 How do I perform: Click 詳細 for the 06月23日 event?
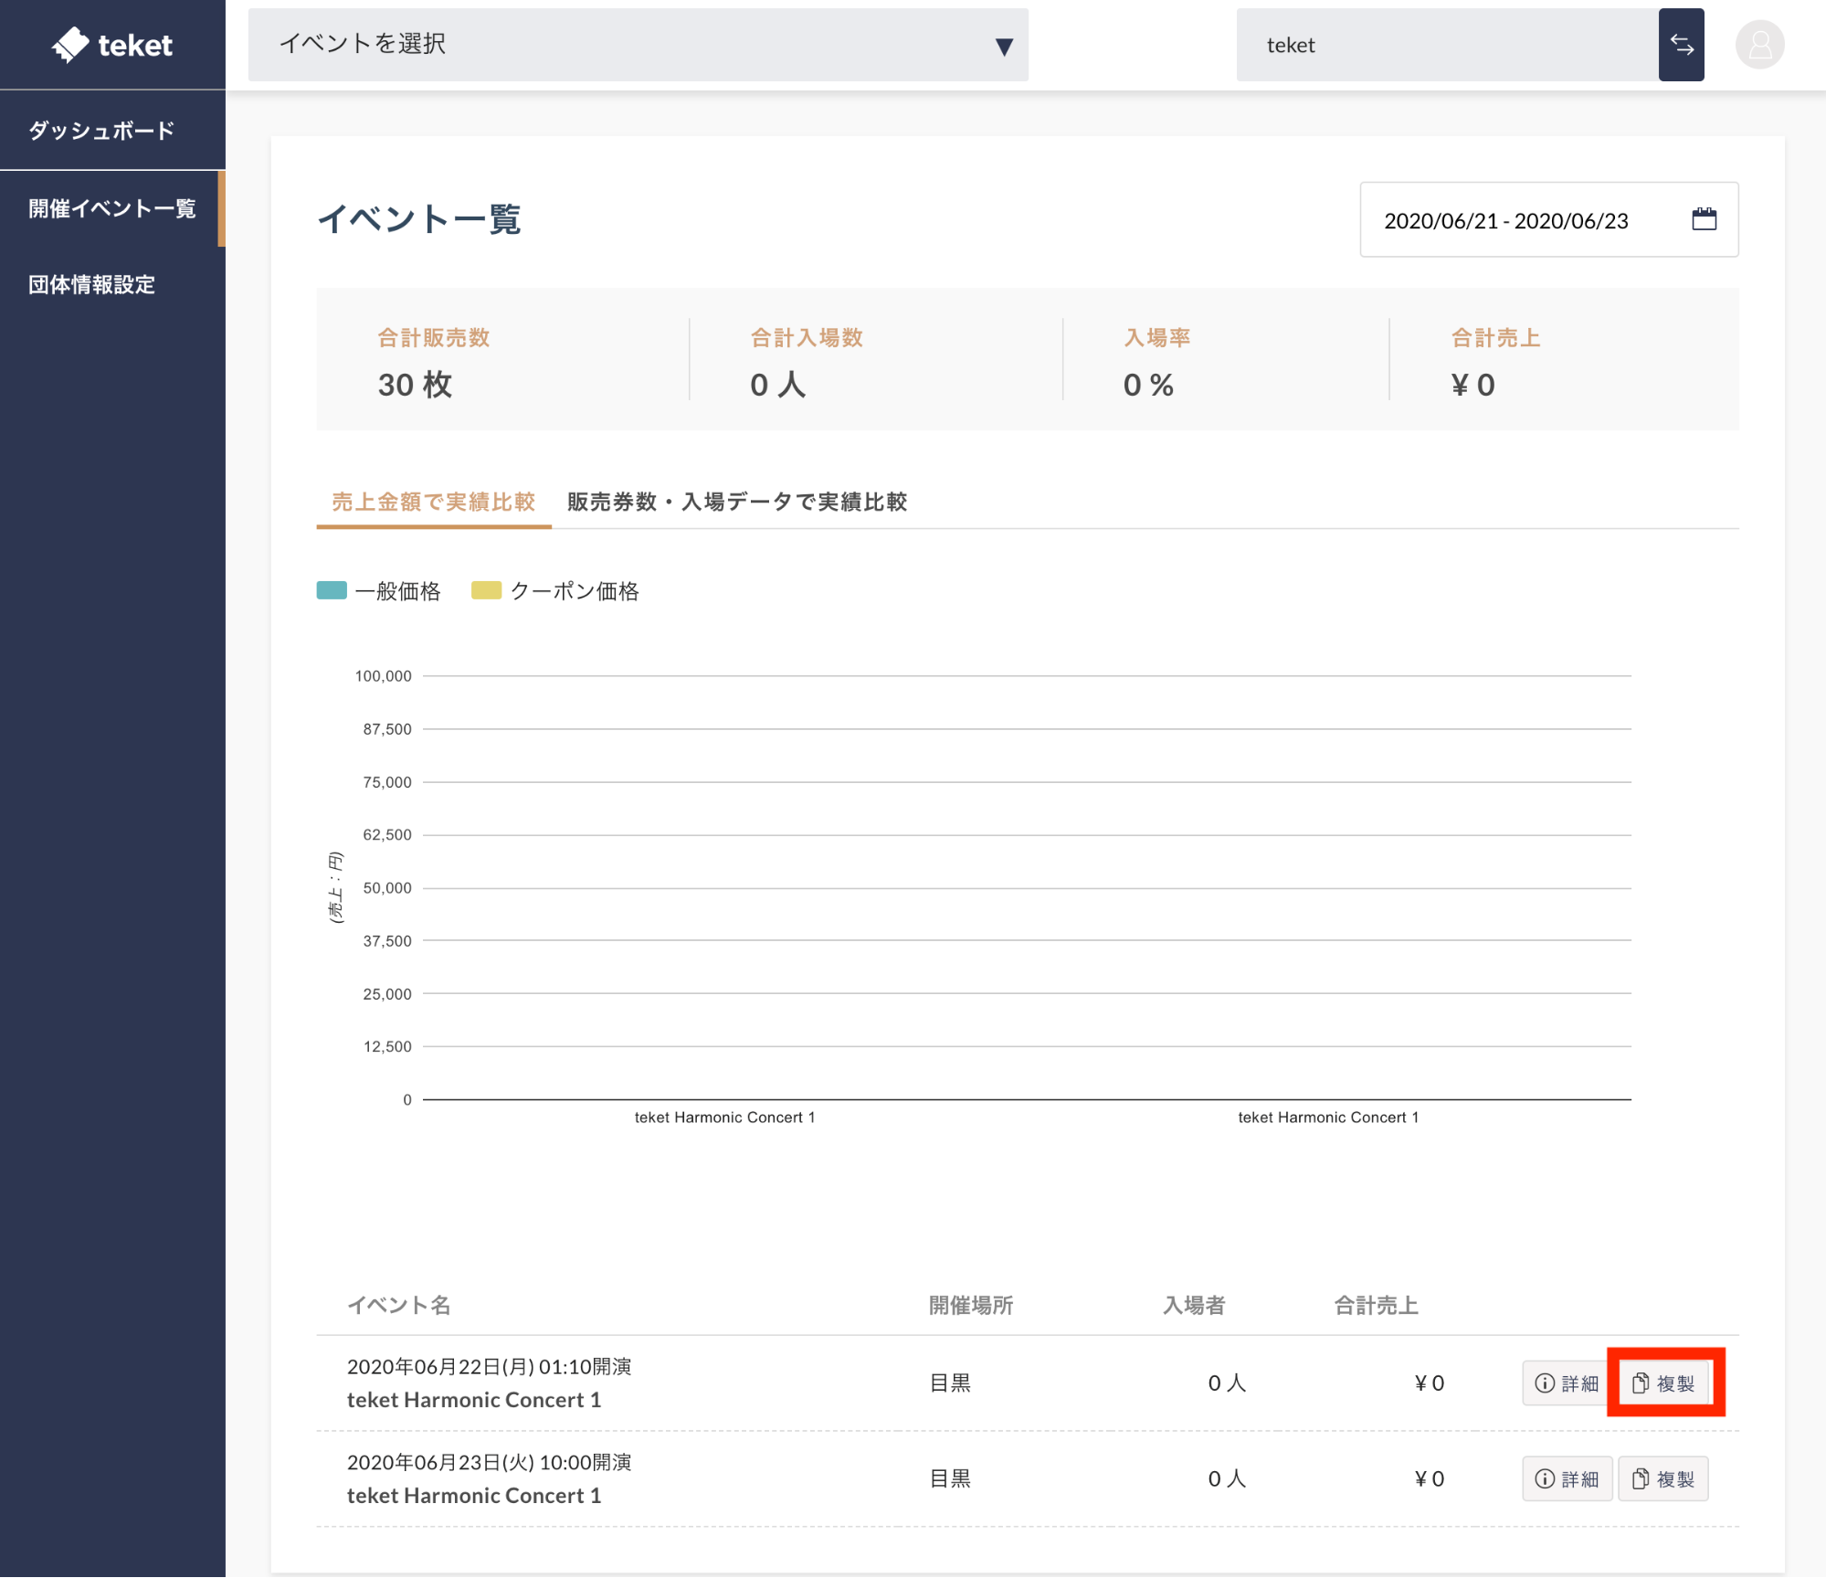(1567, 1478)
